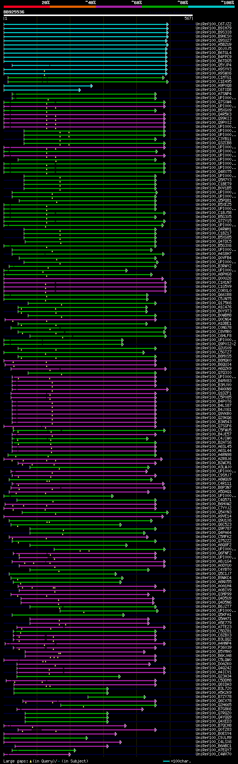
Task: Choose the UniRef100_Q66IR8 hit
Action: (x=213, y=295)
